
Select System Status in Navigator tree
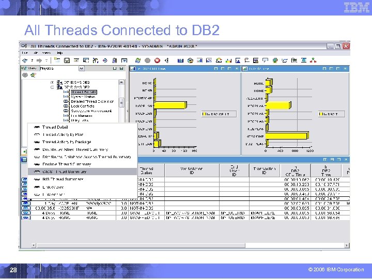(83, 97)
